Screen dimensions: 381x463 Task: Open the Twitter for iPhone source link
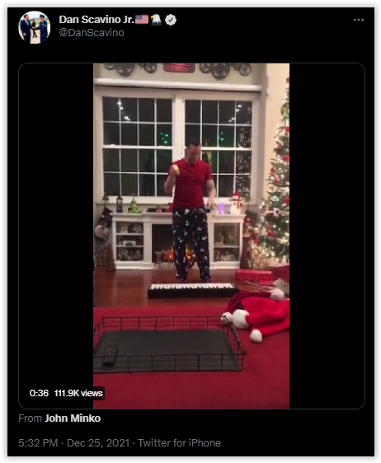pyautogui.click(x=179, y=443)
